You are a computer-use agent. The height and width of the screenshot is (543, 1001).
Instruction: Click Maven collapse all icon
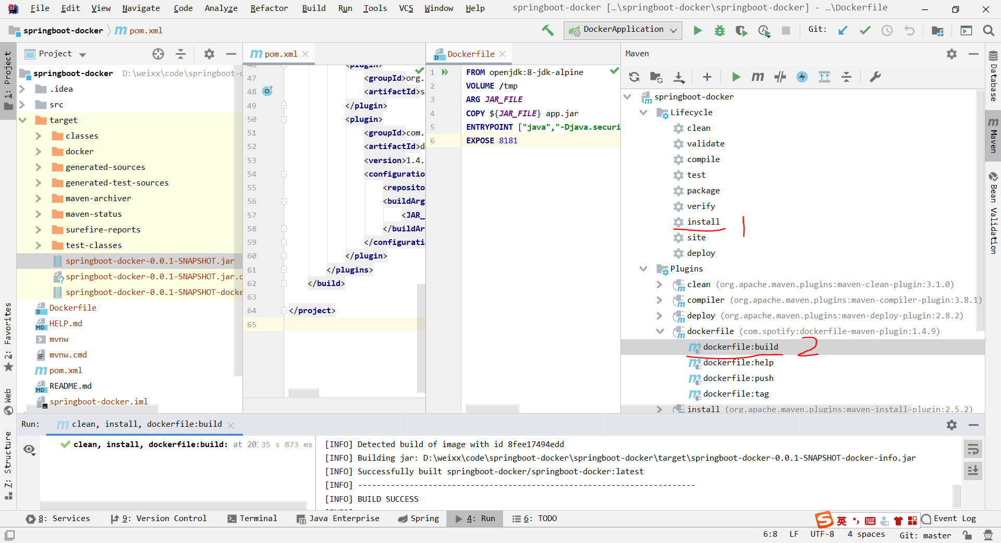[x=846, y=77]
